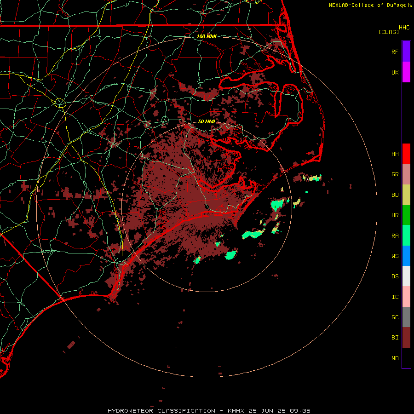Click the 50 NMI range ring label

click(x=207, y=121)
